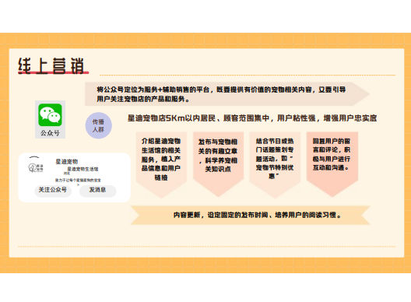This screenshot has width=411, height=302.
Task: Click the 线上营销 slide title
Action: coord(51,66)
